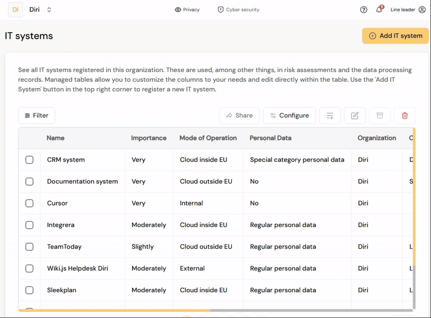This screenshot has width=431, height=318.
Task: Check the Documentation system row checkbox
Action: coord(30,181)
